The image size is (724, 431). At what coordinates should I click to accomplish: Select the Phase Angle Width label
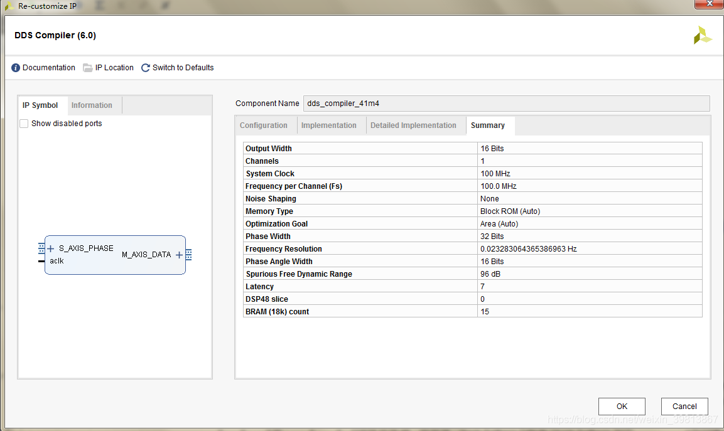point(279,261)
